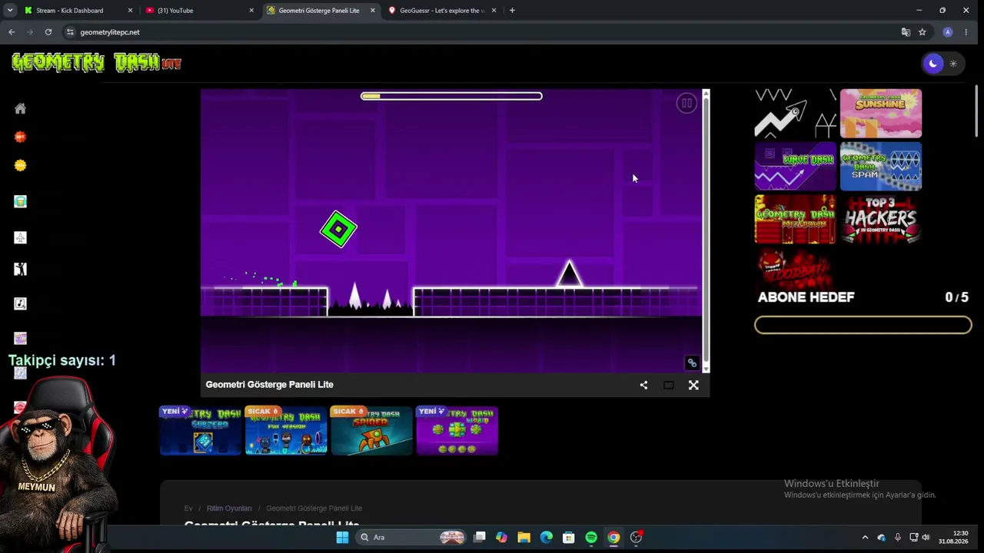
Task: Click the taskbar search box Ara
Action: coord(412,538)
